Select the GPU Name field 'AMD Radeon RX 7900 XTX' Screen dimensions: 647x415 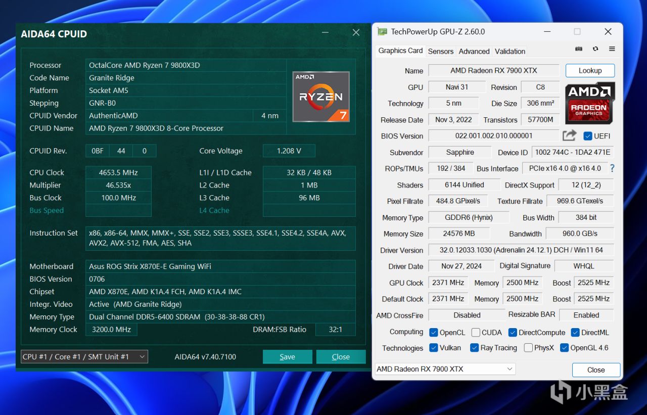494,70
